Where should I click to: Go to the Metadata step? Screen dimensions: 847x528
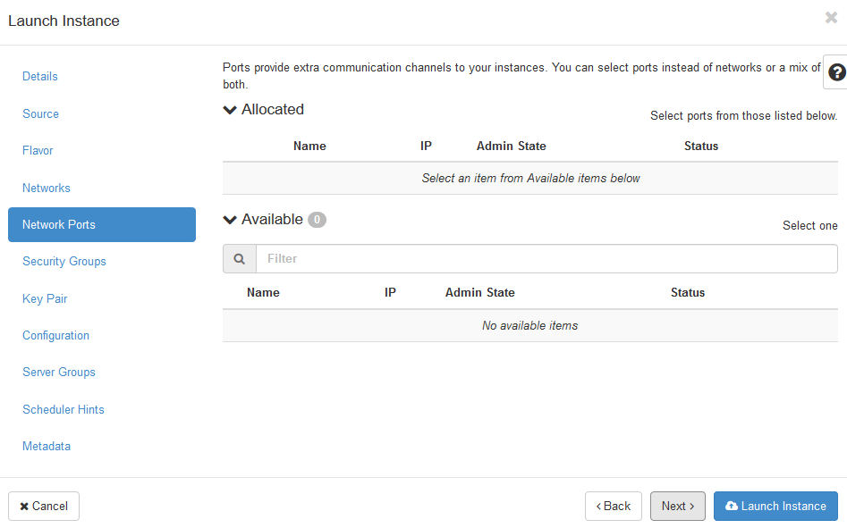[47, 446]
